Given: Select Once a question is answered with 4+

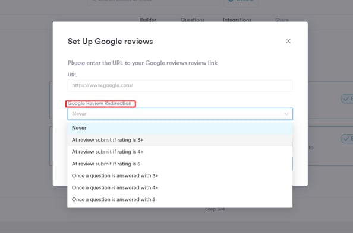Looking at the screenshot, I should coord(180,187).
